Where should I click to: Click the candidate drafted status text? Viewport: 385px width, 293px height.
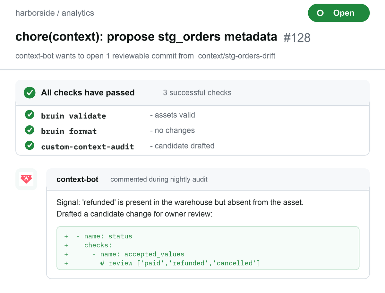(182, 146)
